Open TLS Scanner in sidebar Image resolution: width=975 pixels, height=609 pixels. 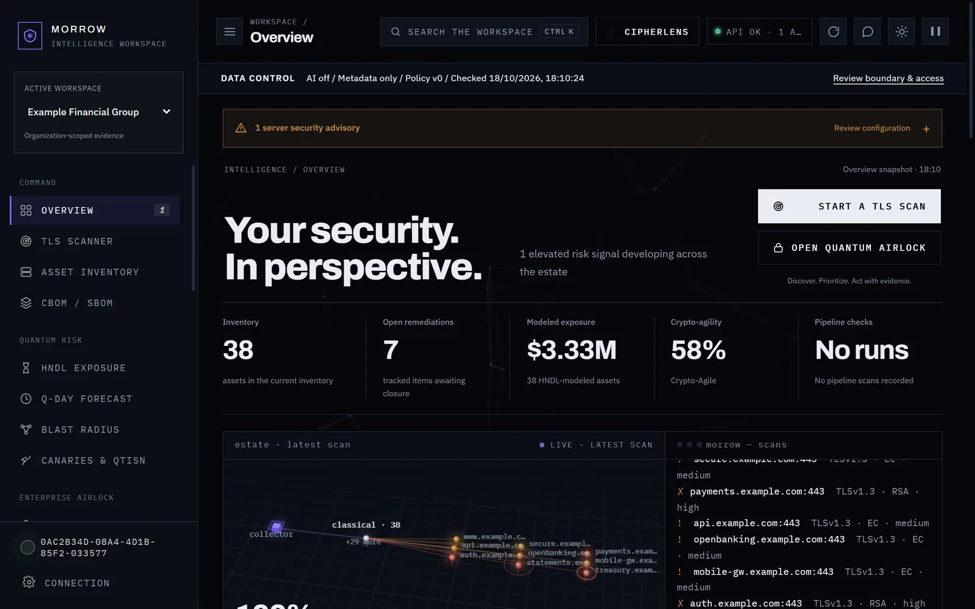point(95,241)
